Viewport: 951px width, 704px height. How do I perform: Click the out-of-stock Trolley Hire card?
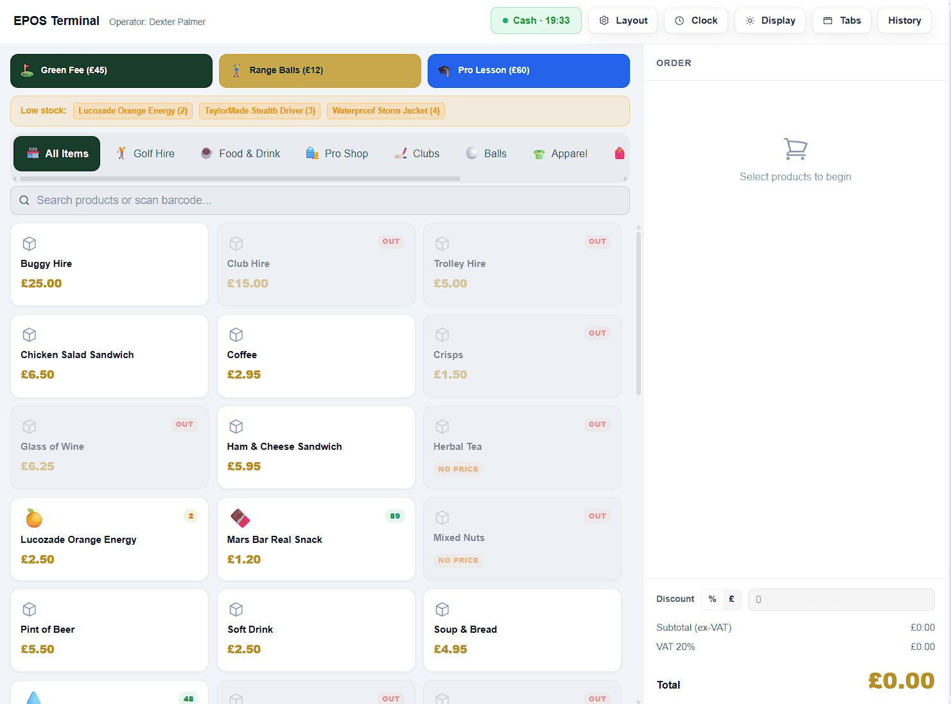pyautogui.click(x=522, y=264)
